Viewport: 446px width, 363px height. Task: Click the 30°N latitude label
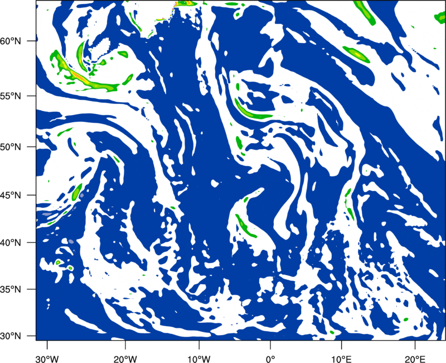click(11, 336)
